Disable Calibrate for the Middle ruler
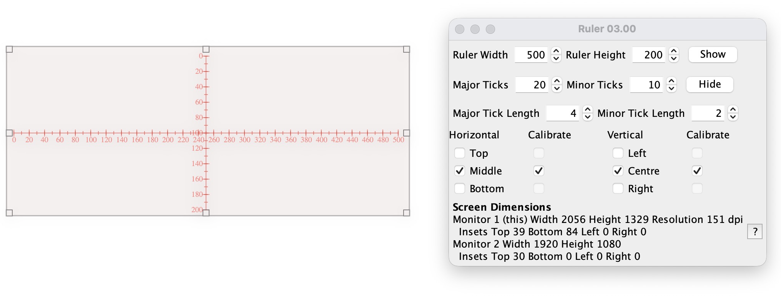 click(539, 171)
